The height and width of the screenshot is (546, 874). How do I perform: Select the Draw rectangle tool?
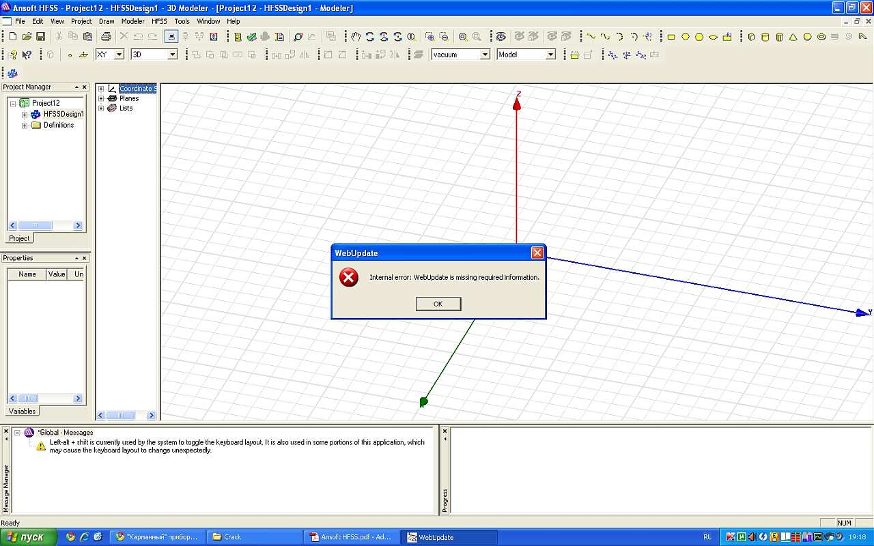671,37
